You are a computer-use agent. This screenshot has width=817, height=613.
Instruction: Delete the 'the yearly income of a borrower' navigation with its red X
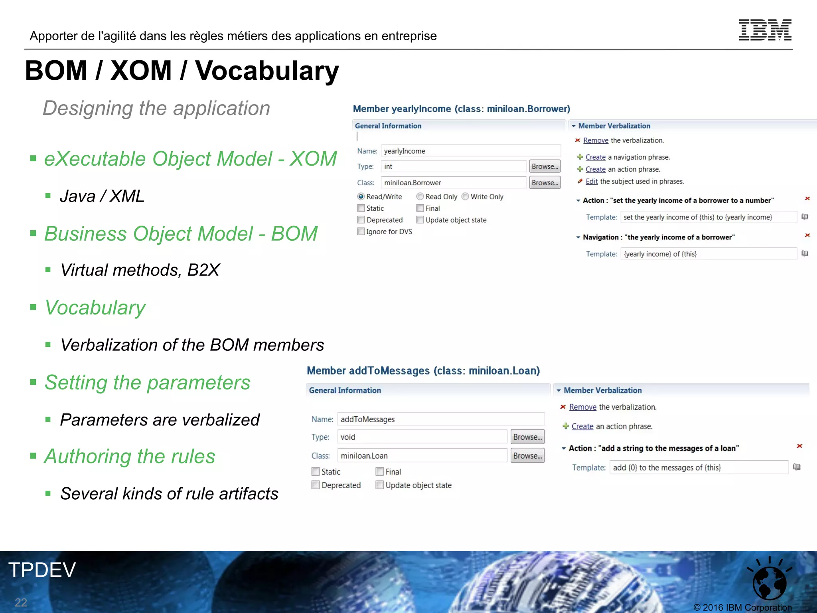(807, 235)
